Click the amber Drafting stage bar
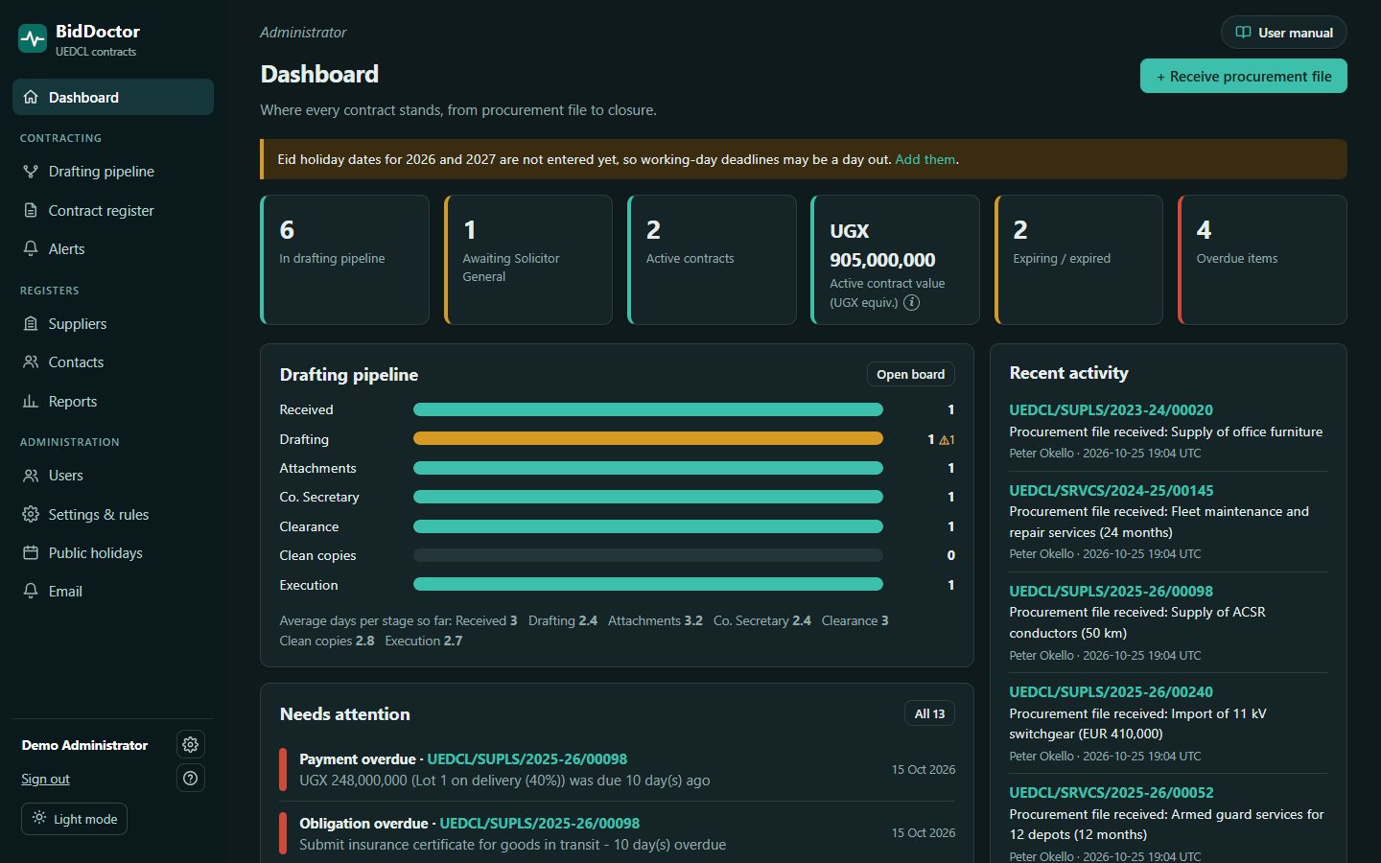Viewport: 1381px width, 863px height. pos(648,438)
